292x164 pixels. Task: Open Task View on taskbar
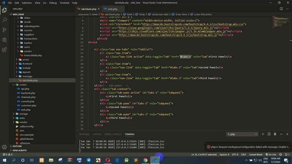(x=32, y=160)
